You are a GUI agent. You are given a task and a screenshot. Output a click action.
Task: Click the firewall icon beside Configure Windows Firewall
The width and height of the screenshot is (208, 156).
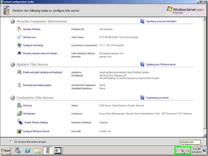[19, 131]
